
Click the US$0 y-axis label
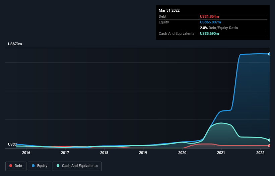(x=12, y=144)
